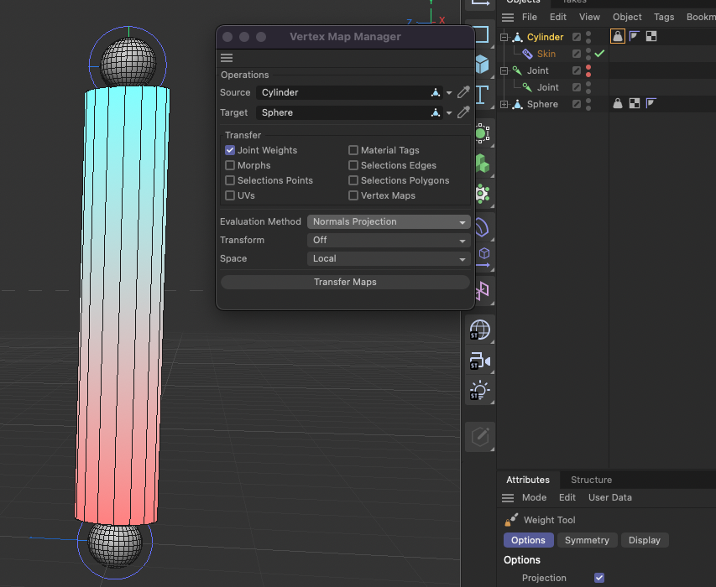Select the weight tag on Cylinder
716x587 pixels.
pyautogui.click(x=618, y=36)
